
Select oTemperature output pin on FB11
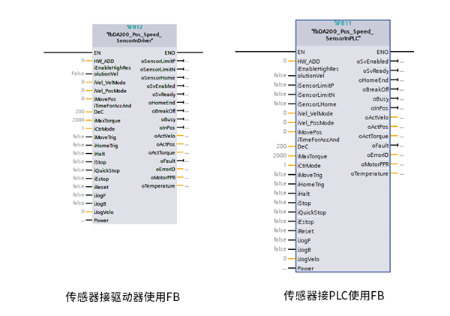pyautogui.click(x=369, y=173)
